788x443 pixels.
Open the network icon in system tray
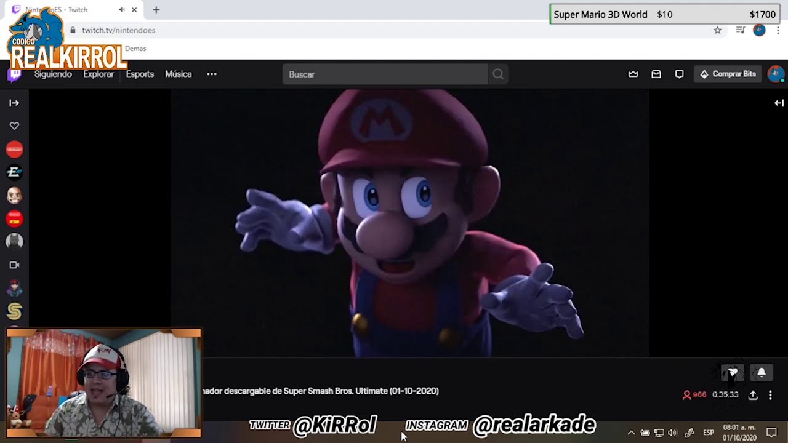659,433
